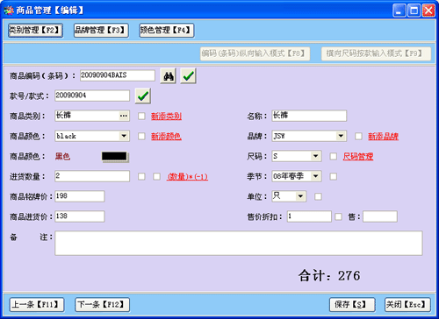The height and width of the screenshot is (319, 439).
Task: Click the 商品编码(条码) input field
Action: [x=118, y=75]
